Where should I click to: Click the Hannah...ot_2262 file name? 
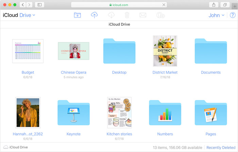click(x=28, y=134)
